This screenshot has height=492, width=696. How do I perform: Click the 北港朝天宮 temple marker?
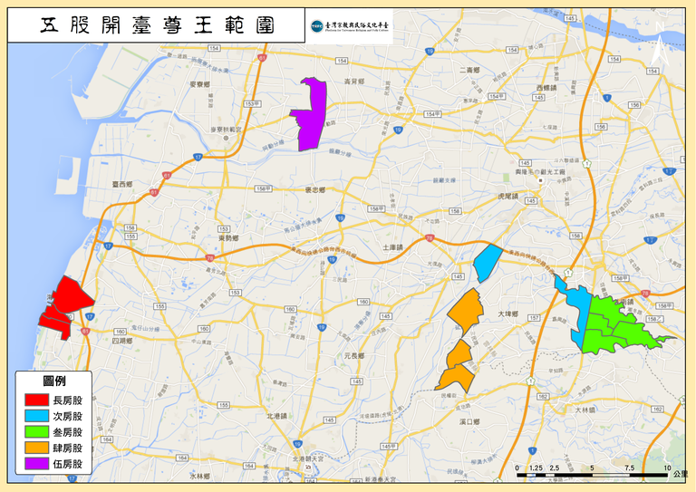pyautogui.click(x=308, y=468)
